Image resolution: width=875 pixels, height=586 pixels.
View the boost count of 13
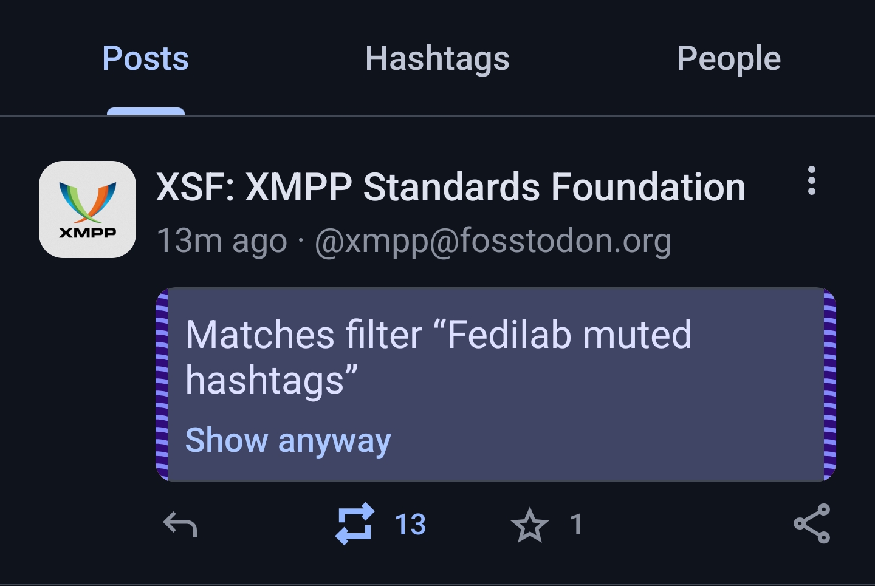pyautogui.click(x=410, y=524)
